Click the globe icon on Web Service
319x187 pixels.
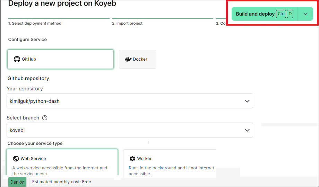(x=16, y=159)
